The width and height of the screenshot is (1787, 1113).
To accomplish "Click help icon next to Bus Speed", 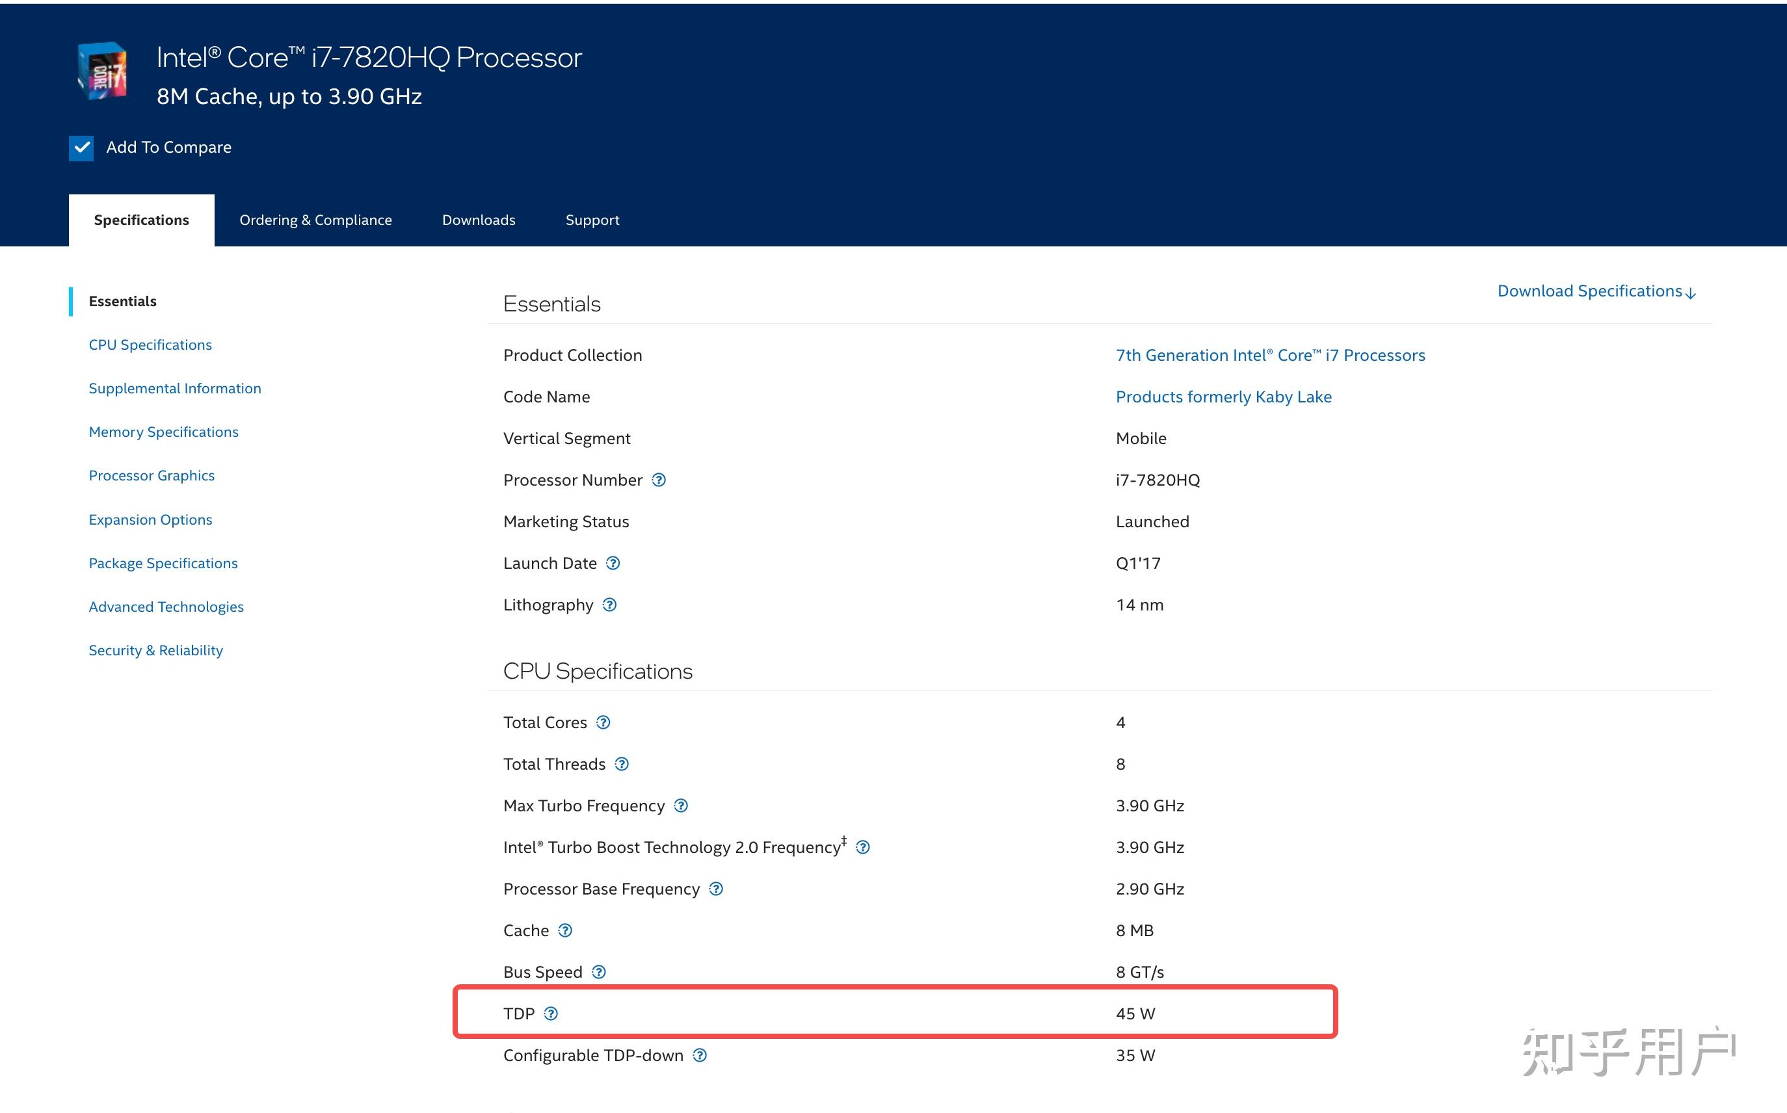I will (x=599, y=972).
